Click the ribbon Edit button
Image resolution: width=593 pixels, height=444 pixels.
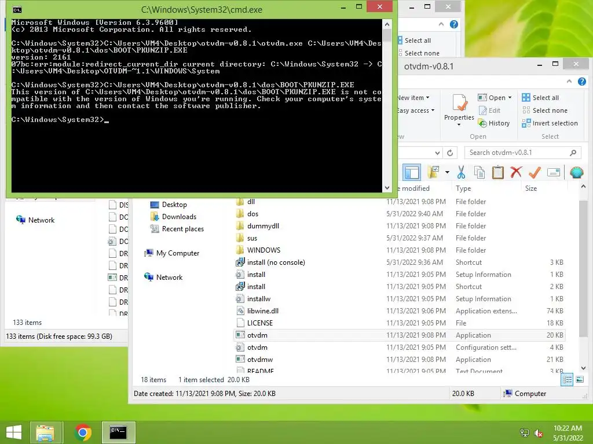pos(490,110)
